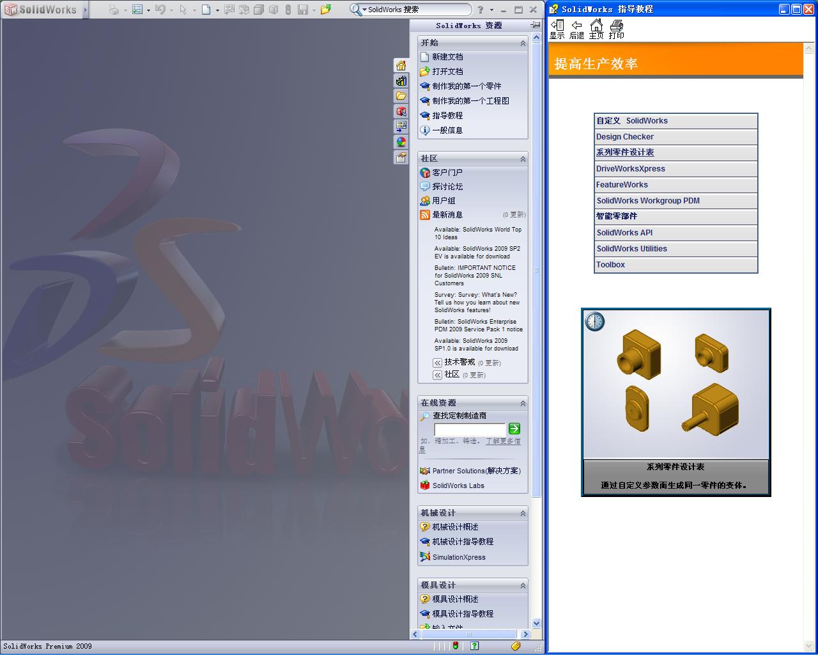The width and height of the screenshot is (818, 655).
Task: Click the Select cursor tool icon
Action: [x=183, y=10]
